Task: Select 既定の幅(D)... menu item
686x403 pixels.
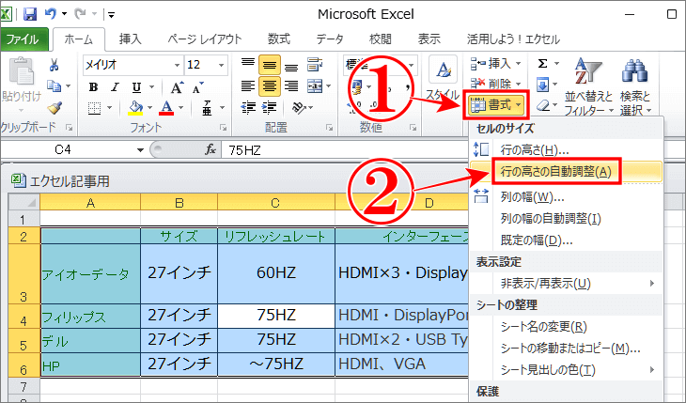Action: click(x=566, y=240)
